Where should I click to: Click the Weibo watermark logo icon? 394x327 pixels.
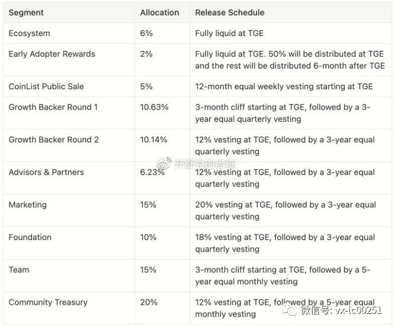164,163
